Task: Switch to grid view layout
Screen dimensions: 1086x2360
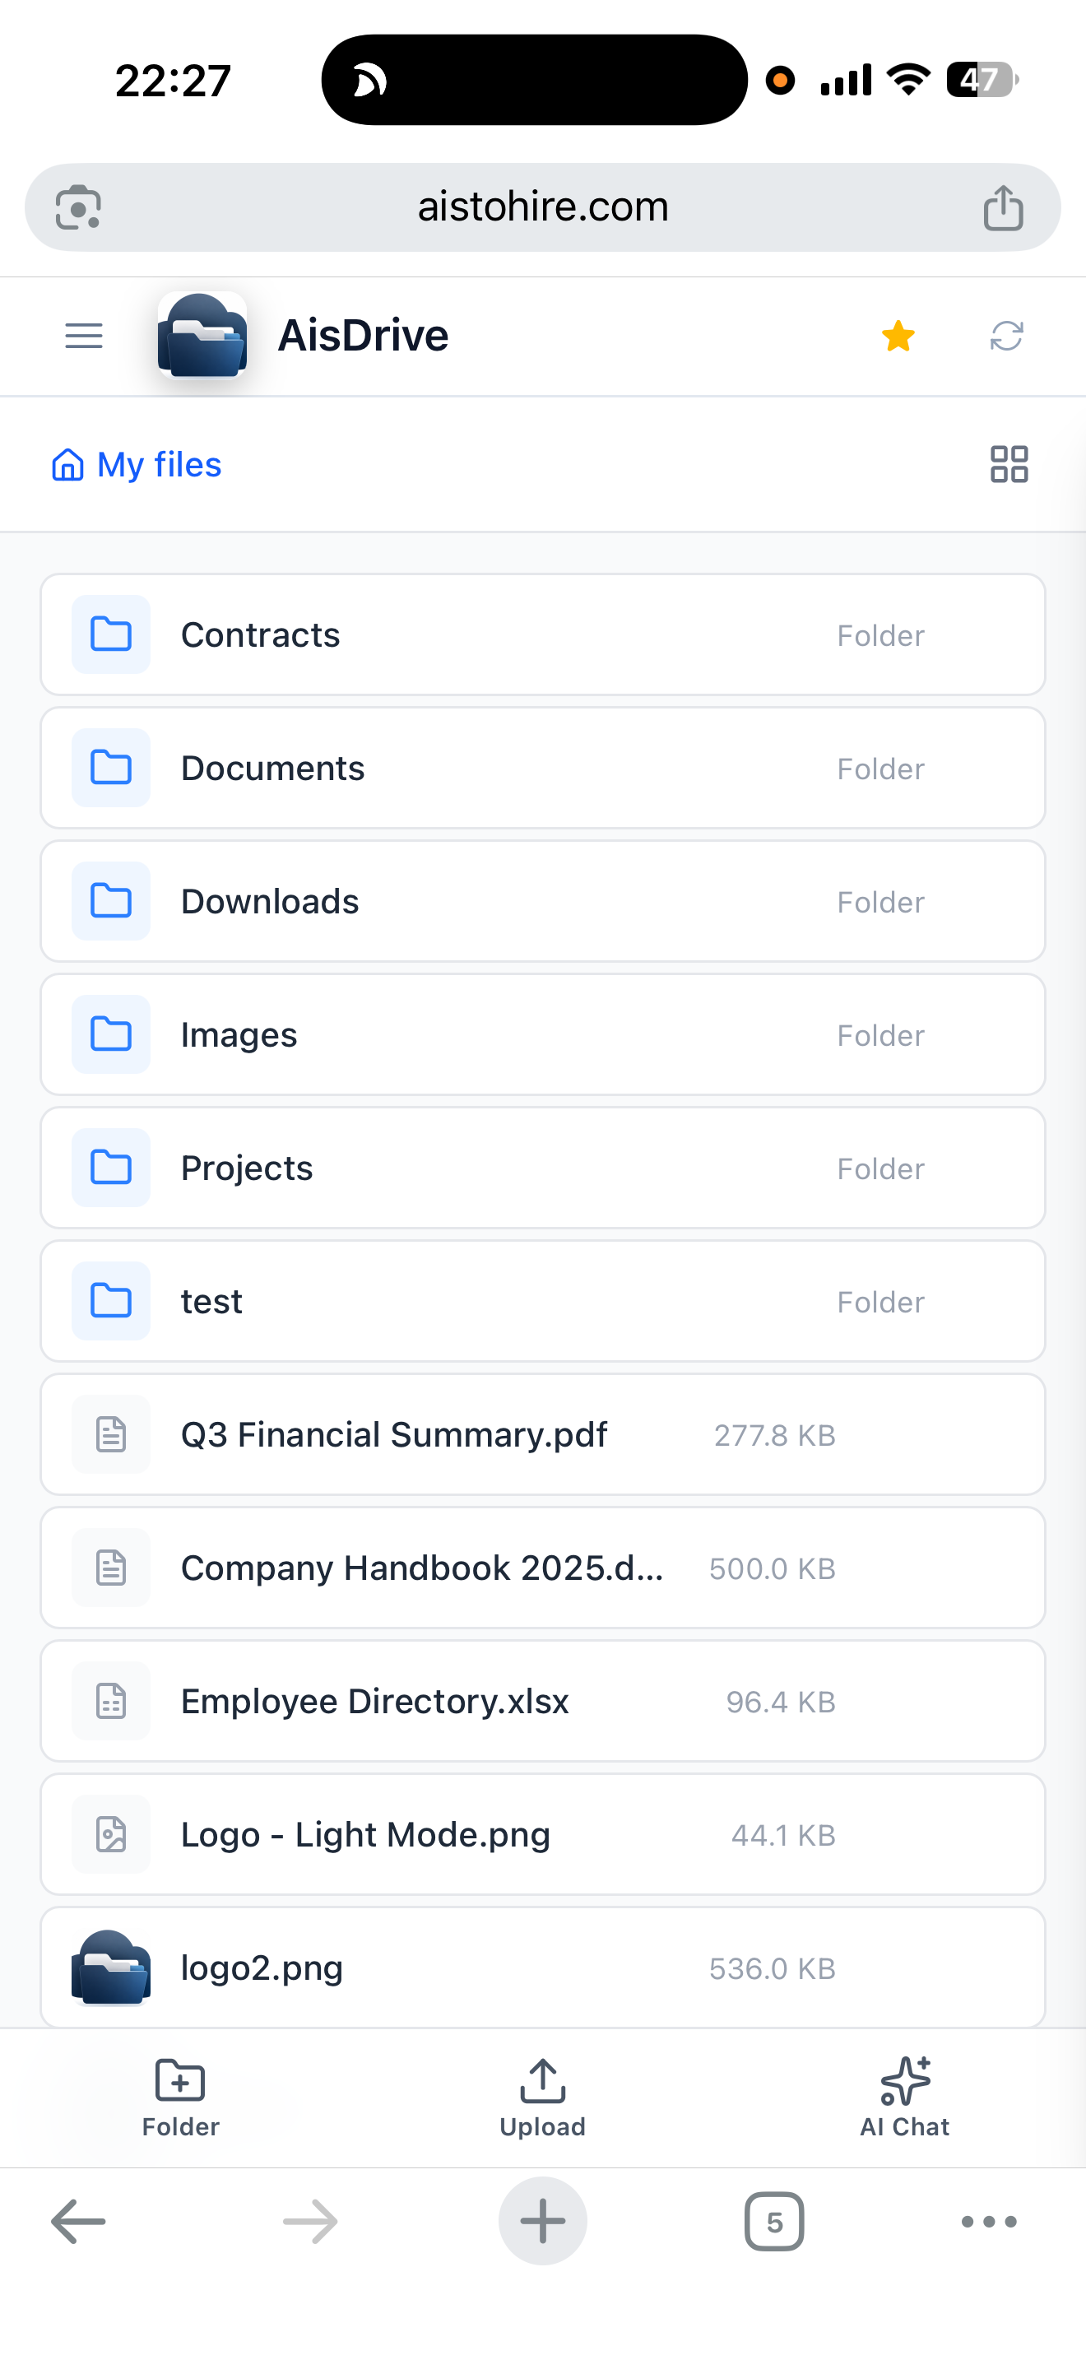Action: pyautogui.click(x=1009, y=464)
